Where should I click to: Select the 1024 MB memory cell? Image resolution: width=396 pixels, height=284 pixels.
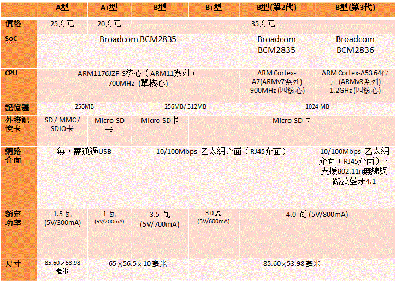click(317, 109)
